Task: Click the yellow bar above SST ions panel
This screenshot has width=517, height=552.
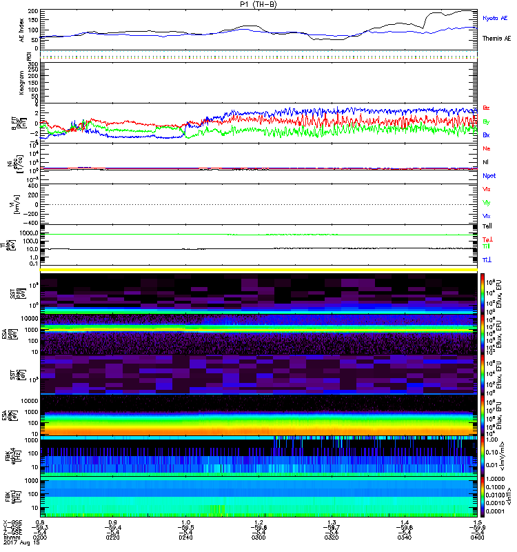Action: pyautogui.click(x=258, y=270)
